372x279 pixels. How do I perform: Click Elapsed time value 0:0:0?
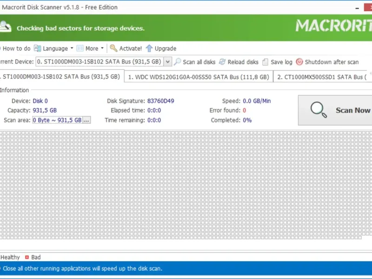(x=154, y=110)
